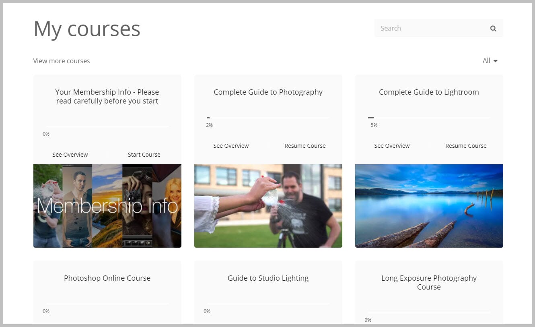Click the search magnifier icon
The height and width of the screenshot is (327, 535).
point(493,29)
